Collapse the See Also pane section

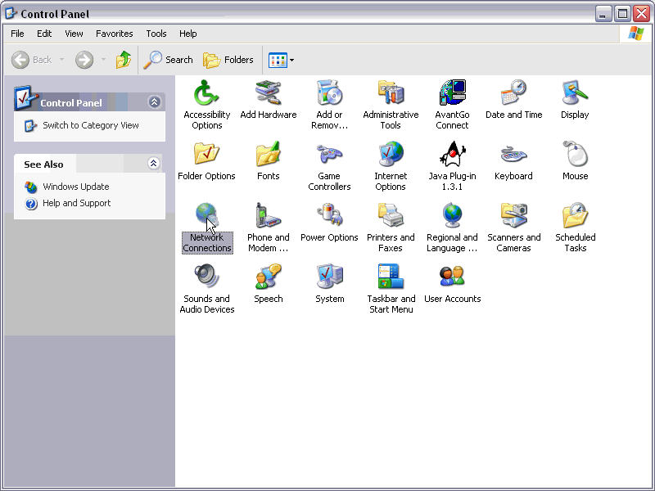tap(153, 163)
